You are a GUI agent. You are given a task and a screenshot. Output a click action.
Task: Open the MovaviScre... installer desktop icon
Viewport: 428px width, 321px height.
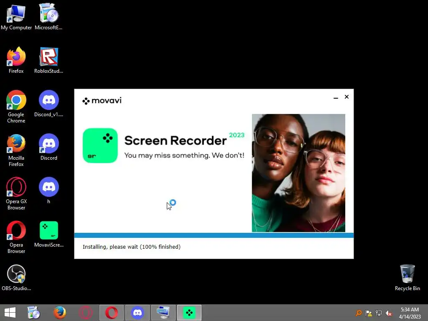click(48, 234)
